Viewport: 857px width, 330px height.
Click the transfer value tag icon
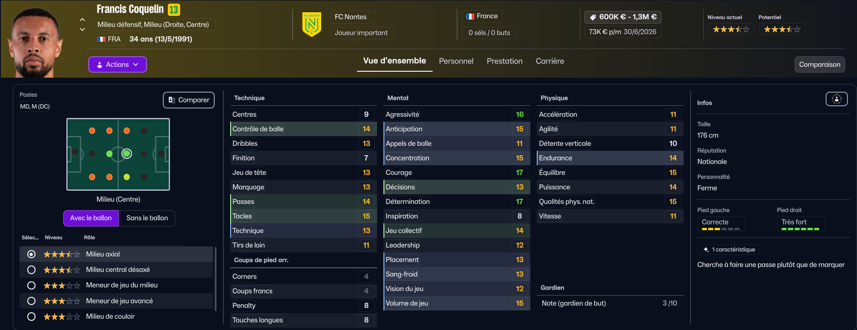pyautogui.click(x=593, y=17)
